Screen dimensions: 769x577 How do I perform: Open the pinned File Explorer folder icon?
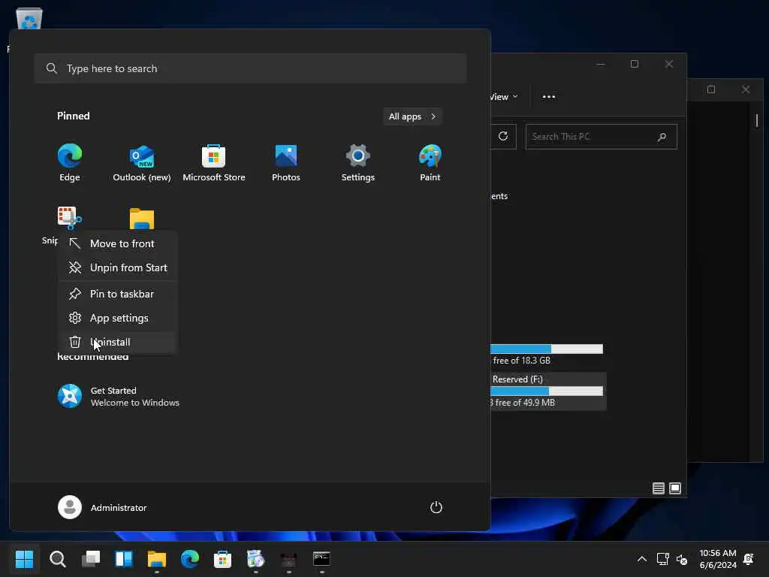click(142, 219)
